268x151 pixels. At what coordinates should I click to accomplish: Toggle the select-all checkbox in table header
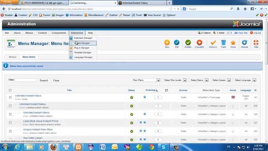coord(10,90)
